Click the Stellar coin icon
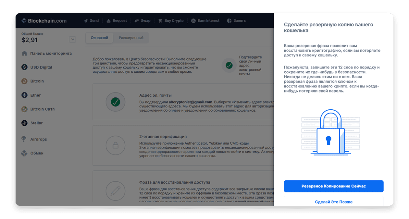Image resolution: width=409 pixels, height=219 pixels. 24,123
